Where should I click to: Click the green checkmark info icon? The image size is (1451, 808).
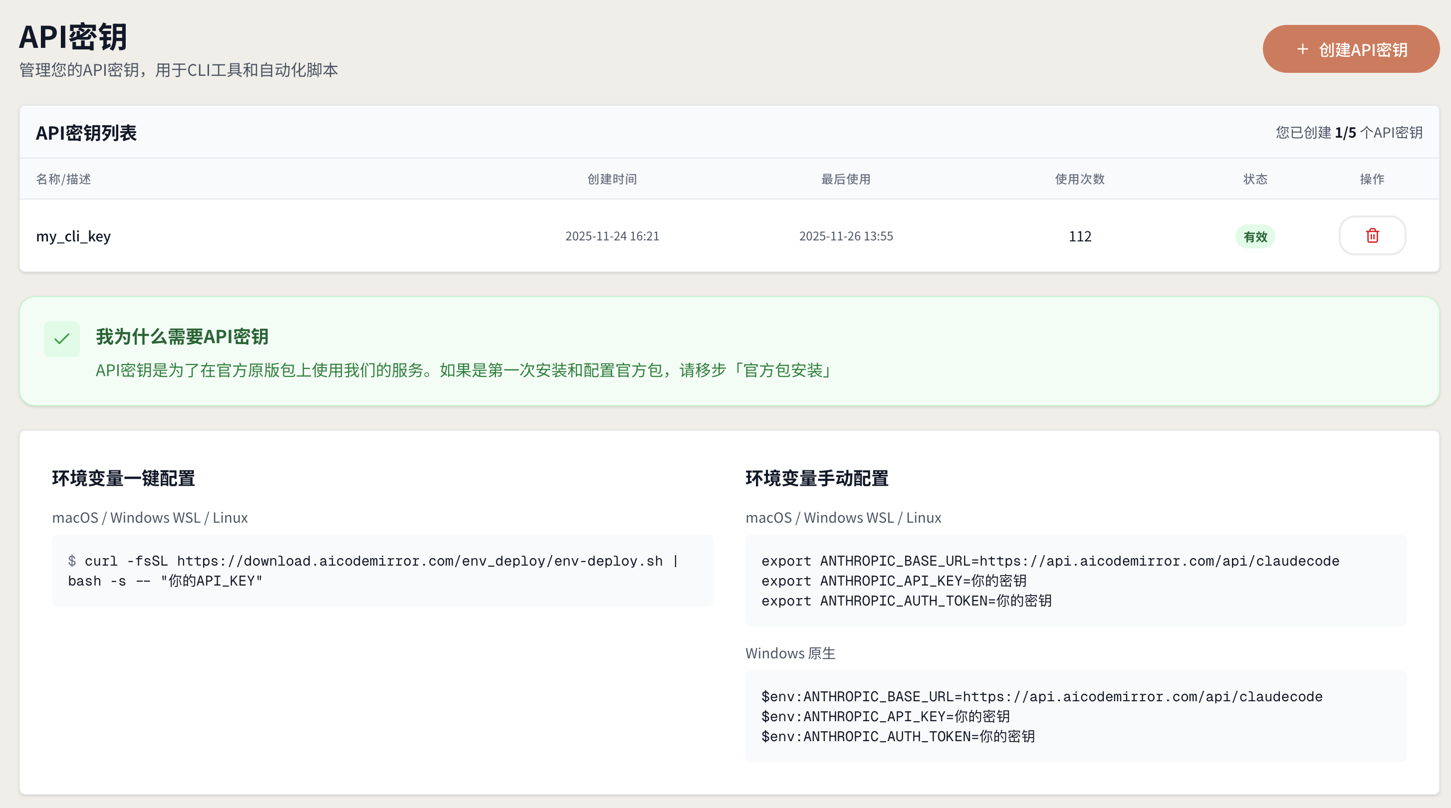62,339
